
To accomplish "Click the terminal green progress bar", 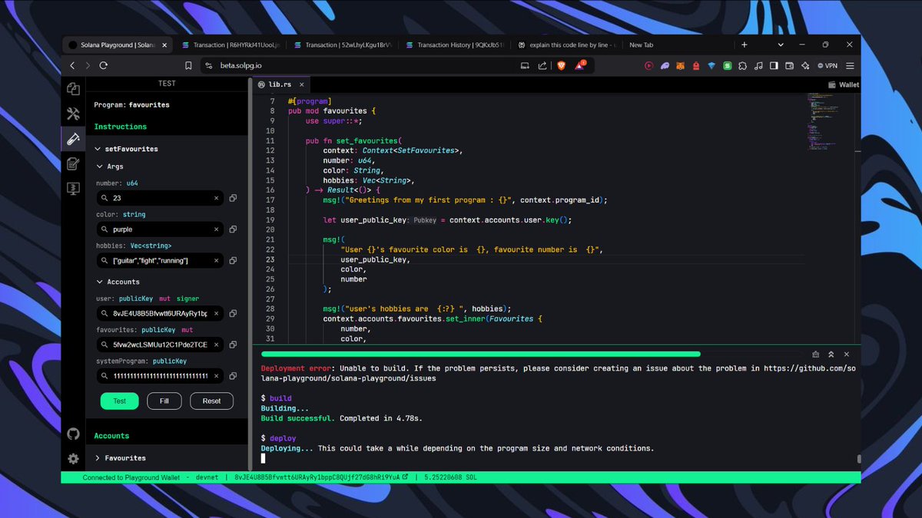I will tap(480, 355).
